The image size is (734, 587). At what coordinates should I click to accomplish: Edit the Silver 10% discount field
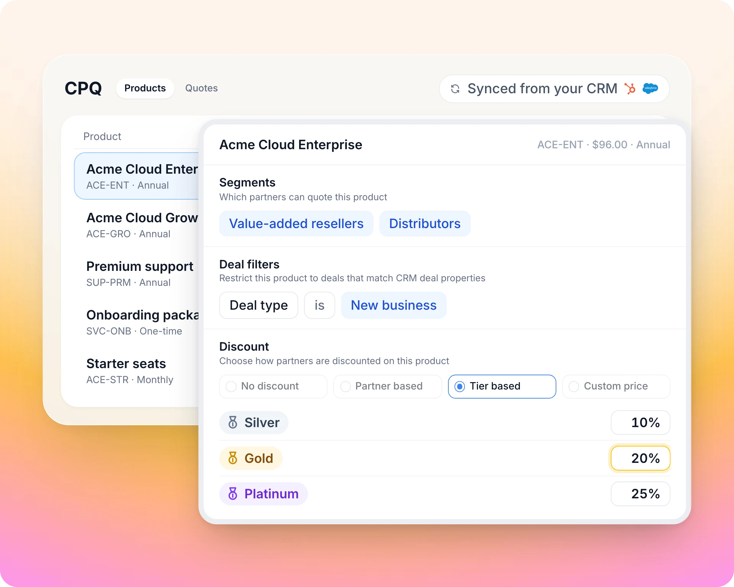point(640,422)
